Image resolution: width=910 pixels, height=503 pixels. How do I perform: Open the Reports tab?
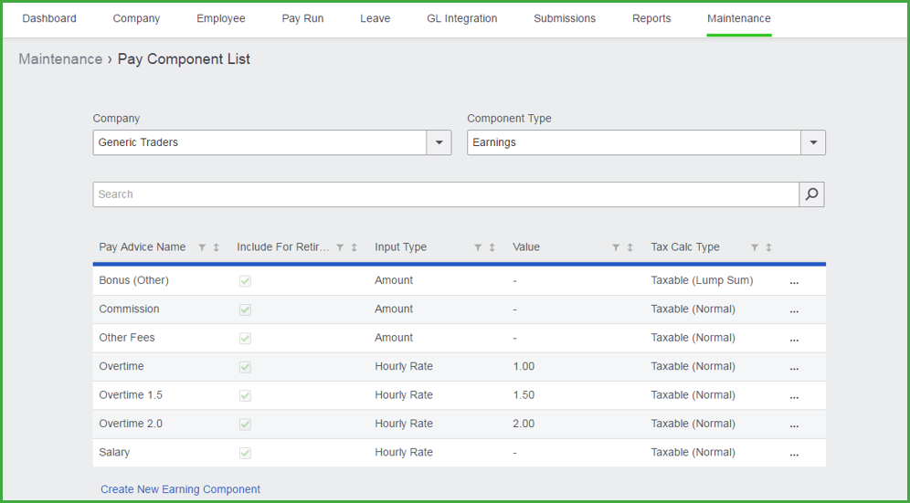[651, 18]
